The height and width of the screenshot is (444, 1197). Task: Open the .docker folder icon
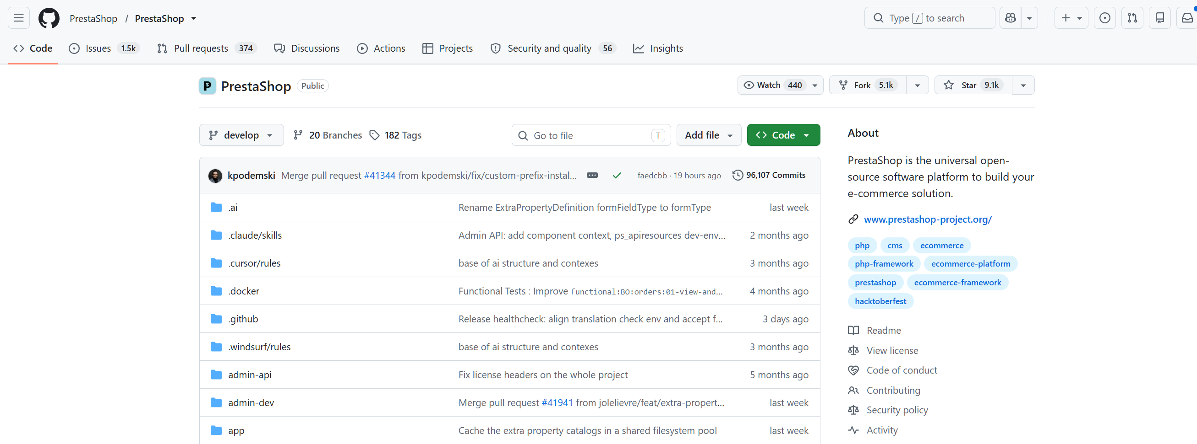click(216, 291)
